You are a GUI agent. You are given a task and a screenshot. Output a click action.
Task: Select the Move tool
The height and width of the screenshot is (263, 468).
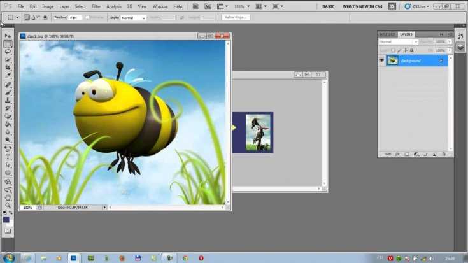8,36
